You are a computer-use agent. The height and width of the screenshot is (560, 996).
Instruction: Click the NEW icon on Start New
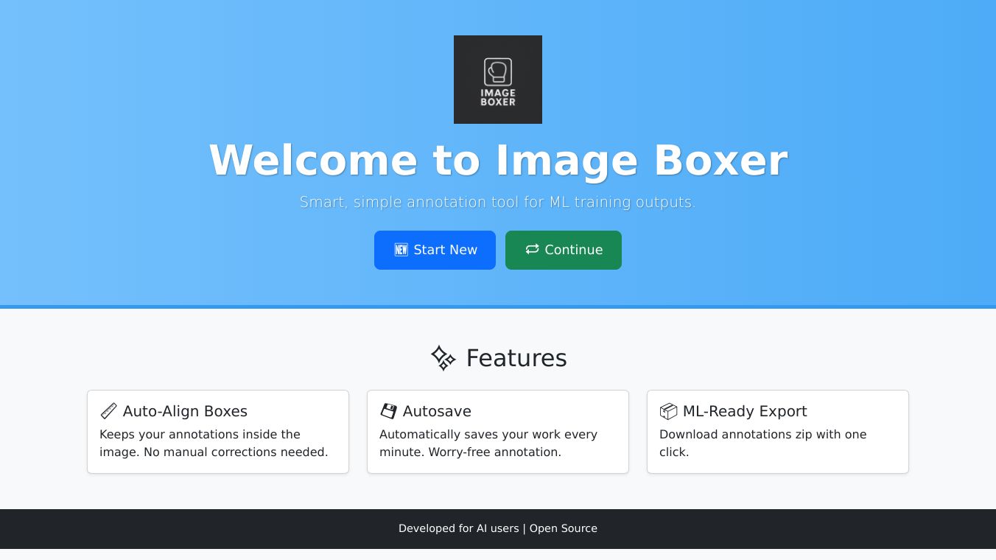coord(401,250)
